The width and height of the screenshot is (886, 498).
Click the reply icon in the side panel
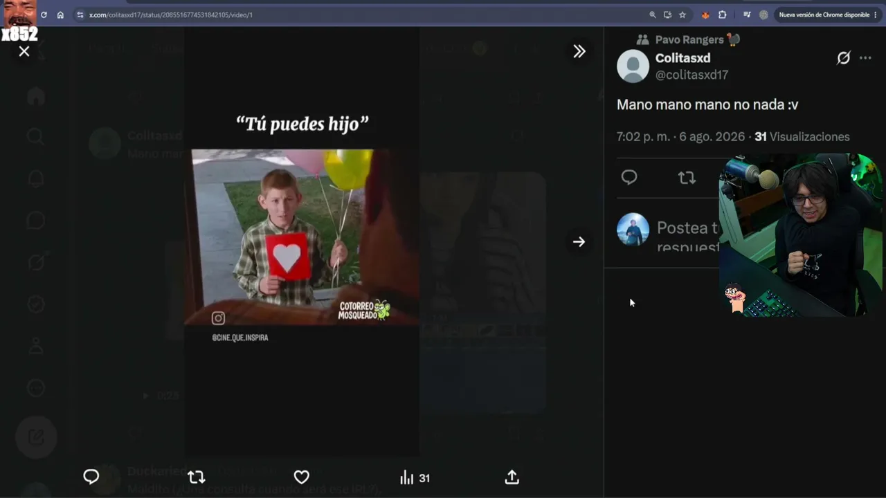pyautogui.click(x=629, y=178)
